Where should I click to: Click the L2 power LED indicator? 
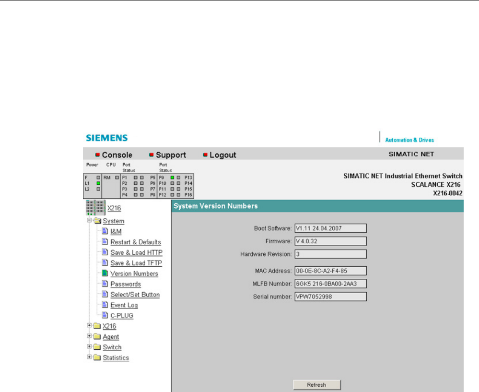click(98, 189)
